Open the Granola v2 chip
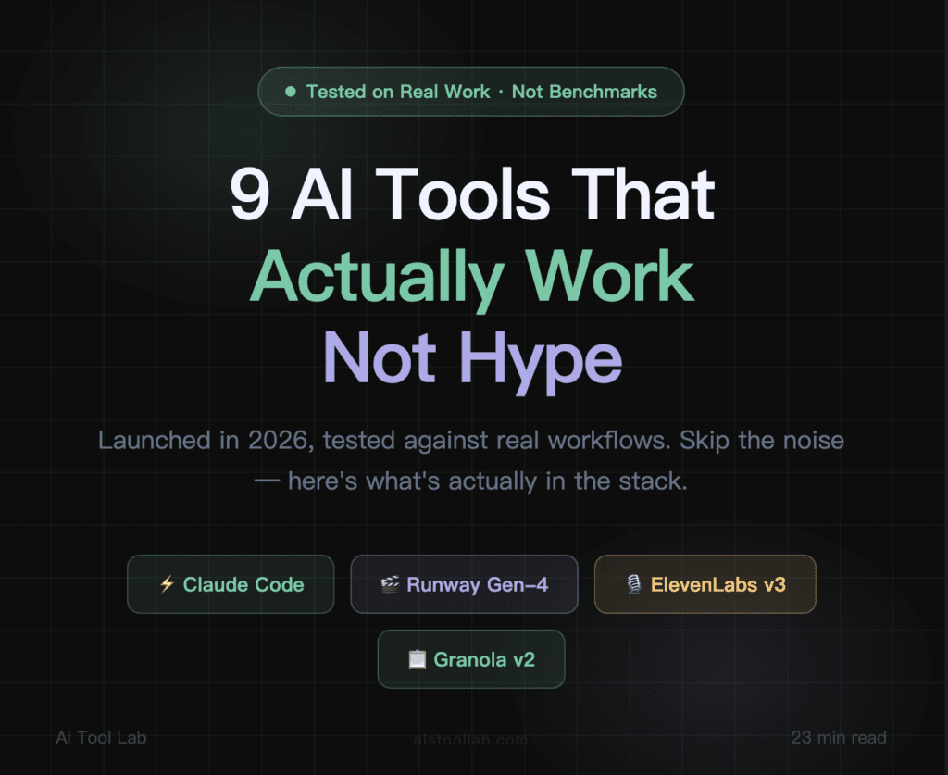The image size is (948, 775). 471,659
